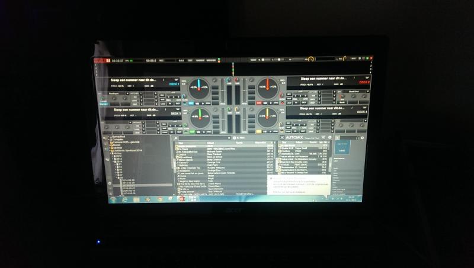Click the Deck 1 filter knob
The image size is (474, 268).
[x=184, y=96]
